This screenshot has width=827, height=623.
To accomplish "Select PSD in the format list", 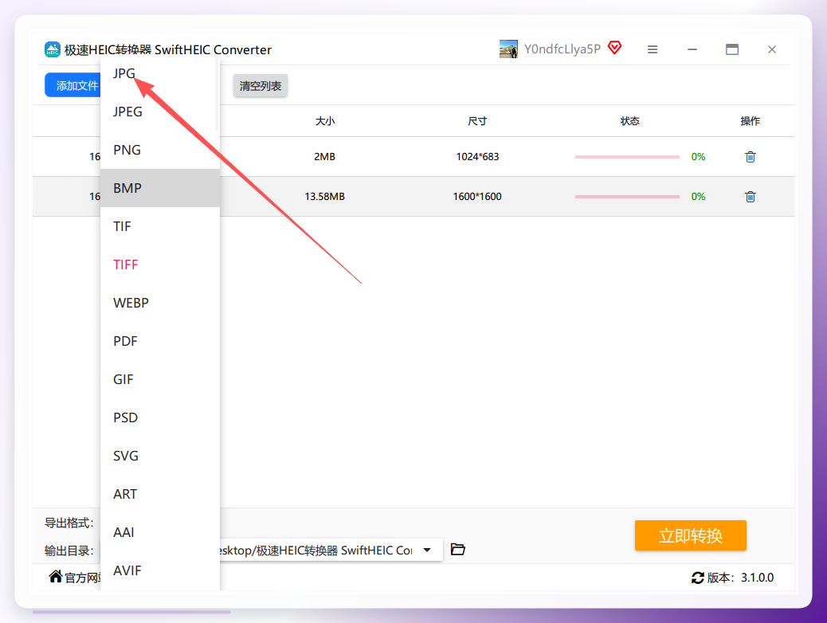I will [160, 417].
